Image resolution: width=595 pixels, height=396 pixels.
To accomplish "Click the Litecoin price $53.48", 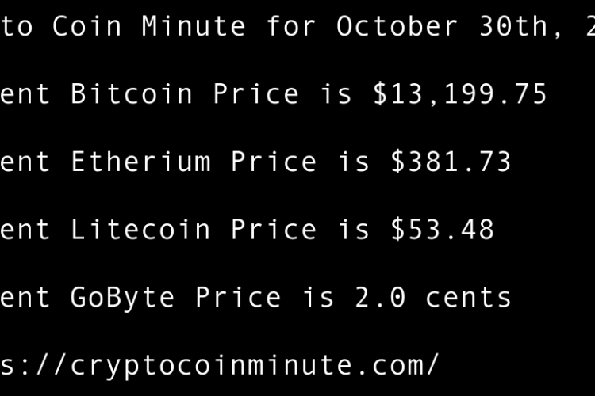I will (442, 230).
